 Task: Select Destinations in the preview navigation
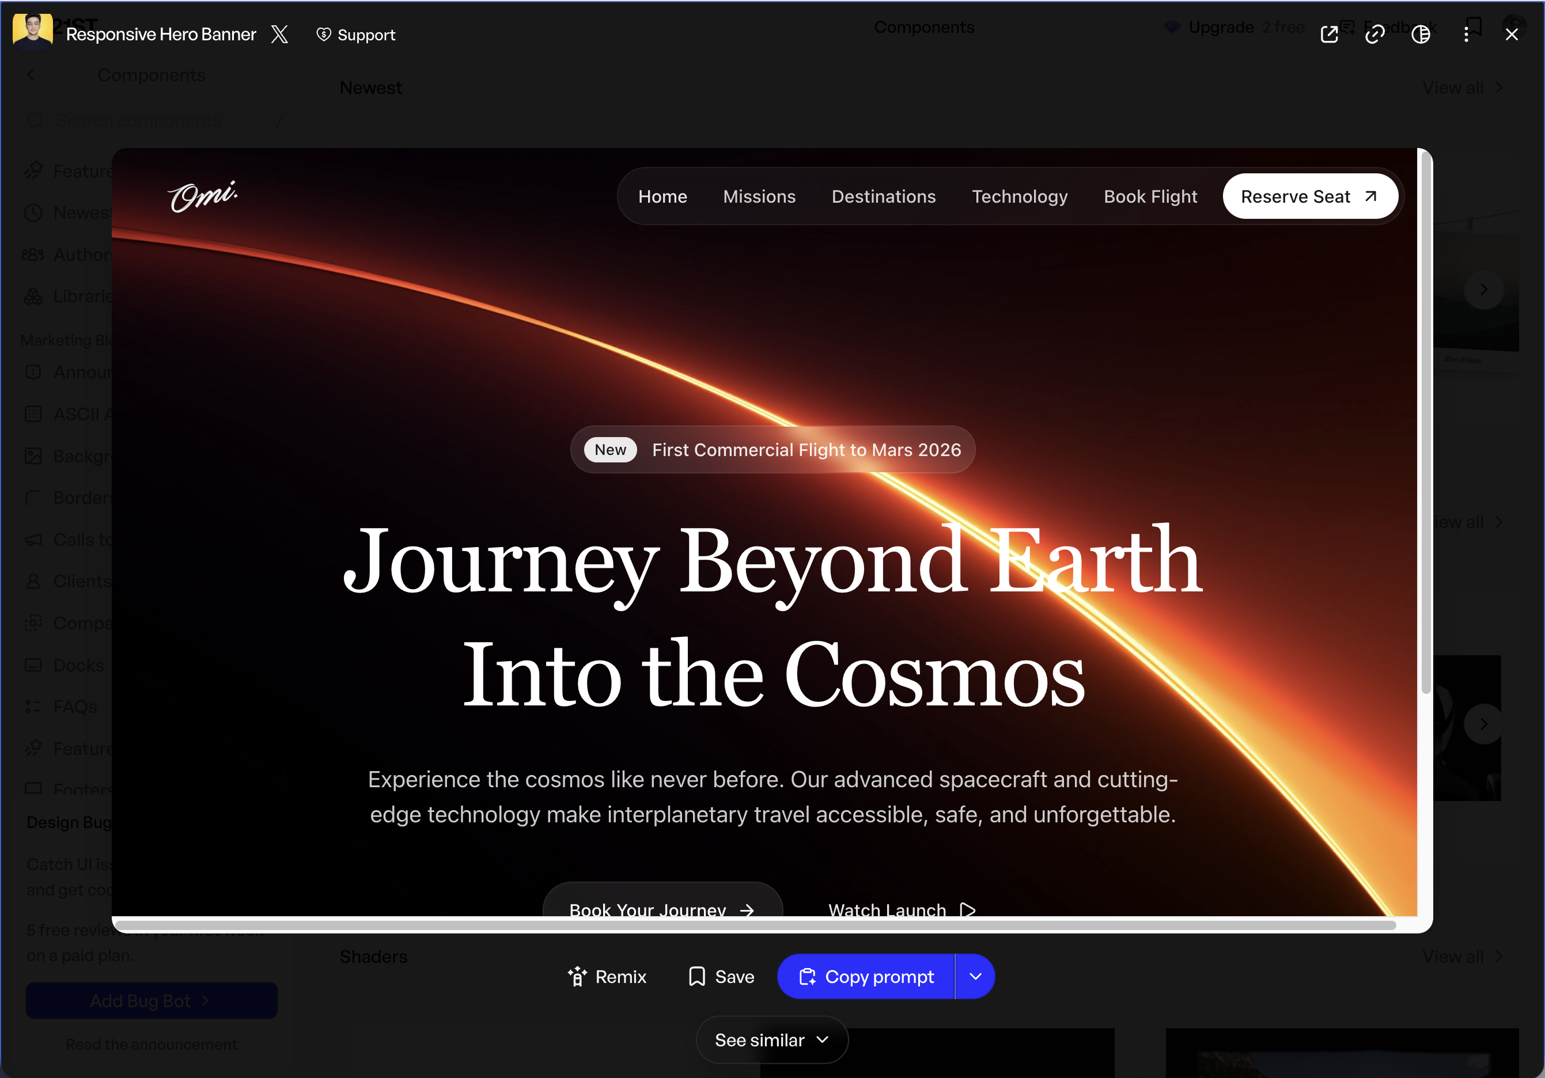pyautogui.click(x=884, y=196)
